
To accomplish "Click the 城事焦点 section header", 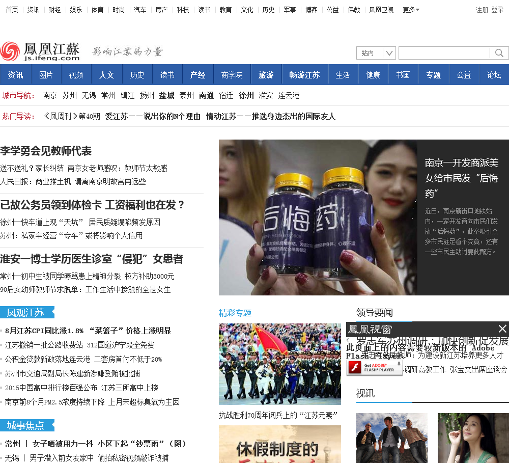I will (x=27, y=425).
